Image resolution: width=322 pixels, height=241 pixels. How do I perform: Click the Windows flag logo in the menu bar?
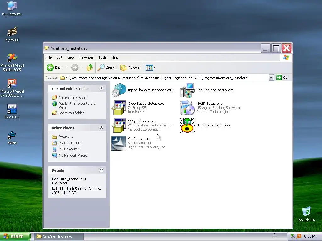(286, 57)
